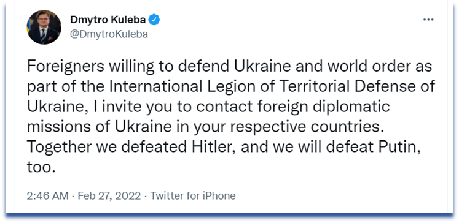Image resolution: width=459 pixels, height=223 pixels.
Task: Click the word Foreigners in the tweet
Action: [x=66, y=67]
